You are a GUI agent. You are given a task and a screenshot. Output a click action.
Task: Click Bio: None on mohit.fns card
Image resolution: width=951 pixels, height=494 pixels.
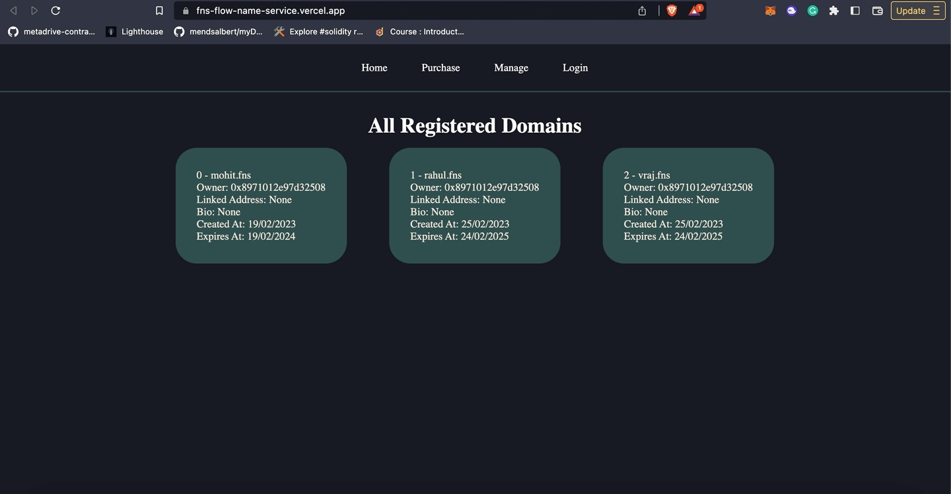219,212
